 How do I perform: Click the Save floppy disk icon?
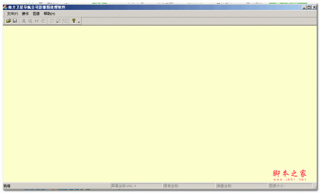click(x=15, y=21)
